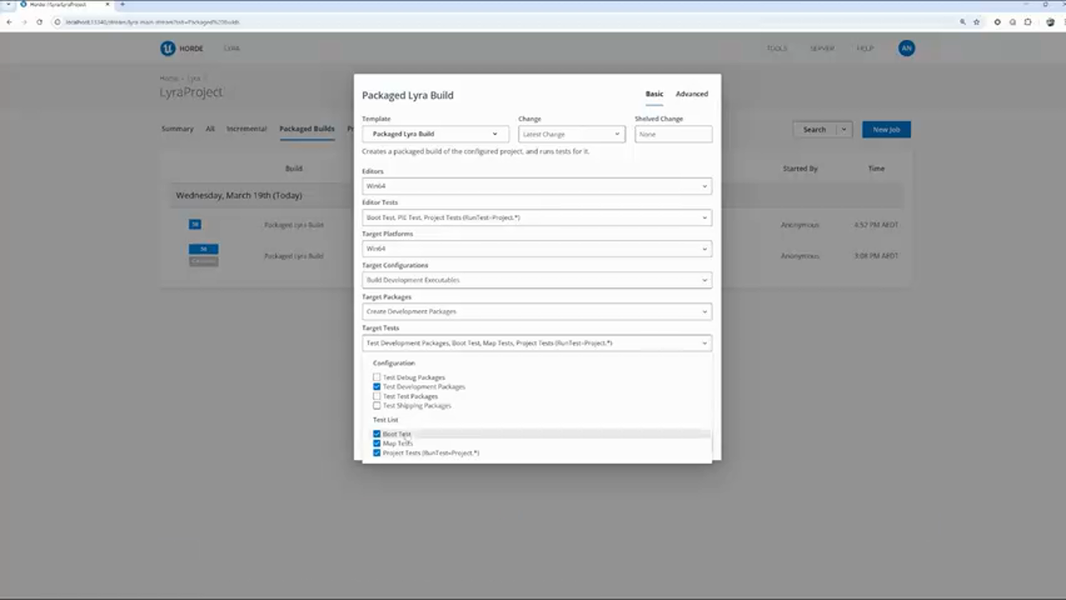Uncheck Test Development Packages

pos(377,387)
